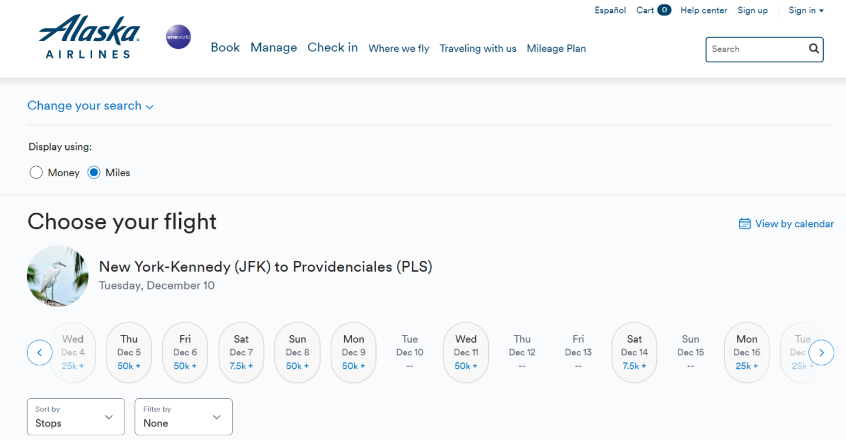This screenshot has height=440, width=846.
Task: Click the search magnifying glass icon
Action: click(x=814, y=49)
